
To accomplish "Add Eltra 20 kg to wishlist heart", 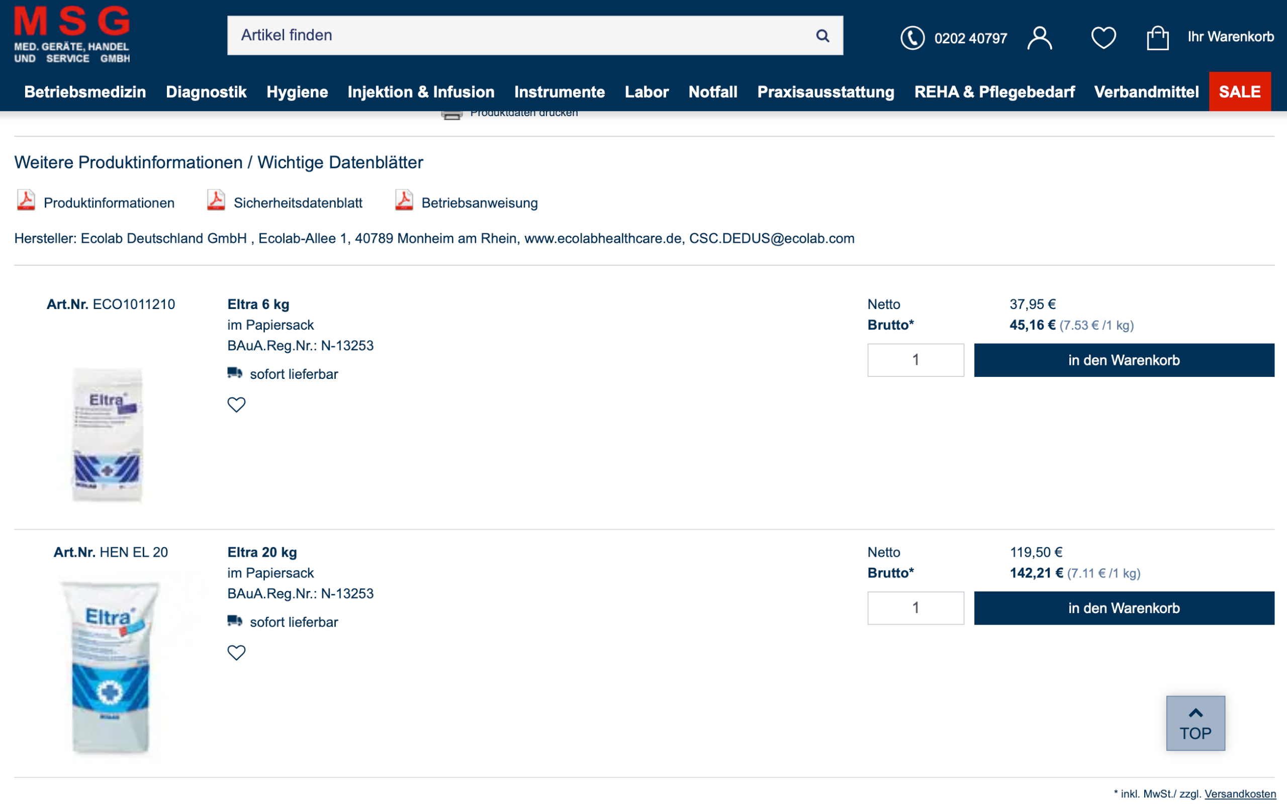I will pyautogui.click(x=237, y=652).
